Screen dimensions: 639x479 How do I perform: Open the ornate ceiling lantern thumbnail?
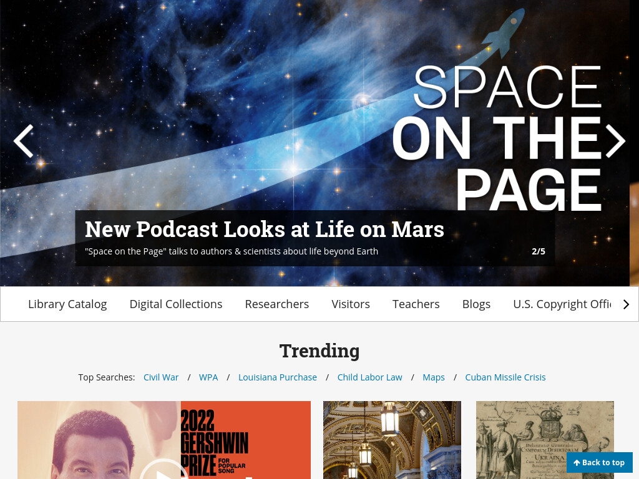point(392,440)
